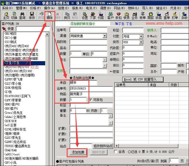
Task: Expand the 渠道 同城快递 dropdown
Action: [105, 36]
